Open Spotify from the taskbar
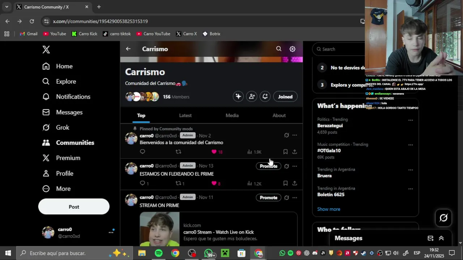Viewport: 463px width, 260px height. coord(158,253)
